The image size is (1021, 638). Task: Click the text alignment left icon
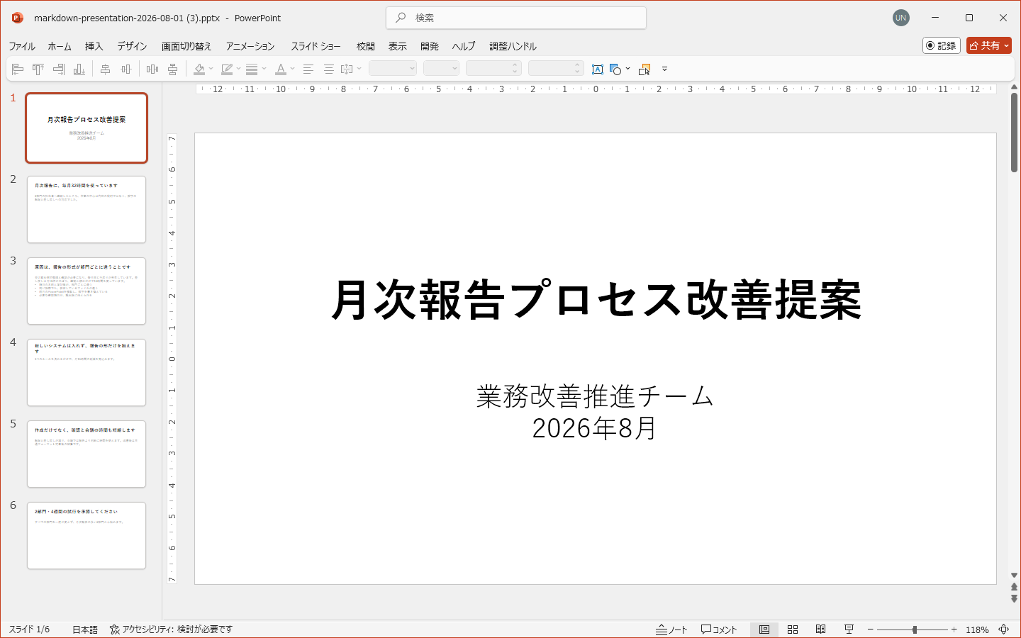tap(308, 69)
